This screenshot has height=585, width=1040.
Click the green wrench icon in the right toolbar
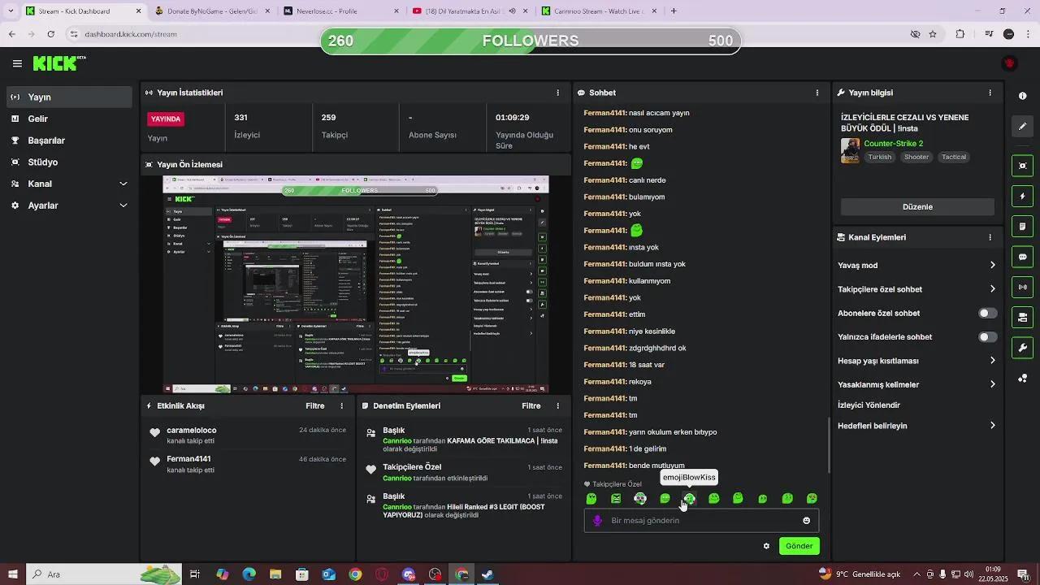[x=1022, y=348]
